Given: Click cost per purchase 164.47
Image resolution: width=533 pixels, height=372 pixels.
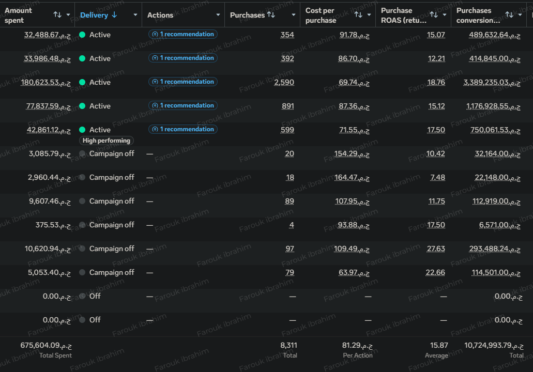Looking at the screenshot, I should pyautogui.click(x=352, y=178).
